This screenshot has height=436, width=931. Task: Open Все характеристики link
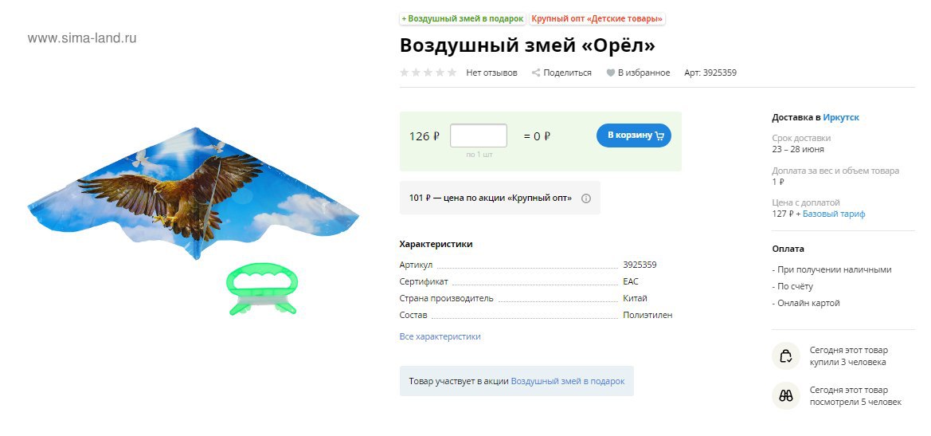pyautogui.click(x=440, y=336)
